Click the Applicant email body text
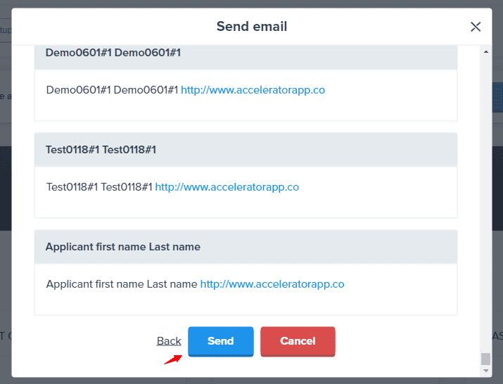The image size is (503, 384). coord(122,284)
